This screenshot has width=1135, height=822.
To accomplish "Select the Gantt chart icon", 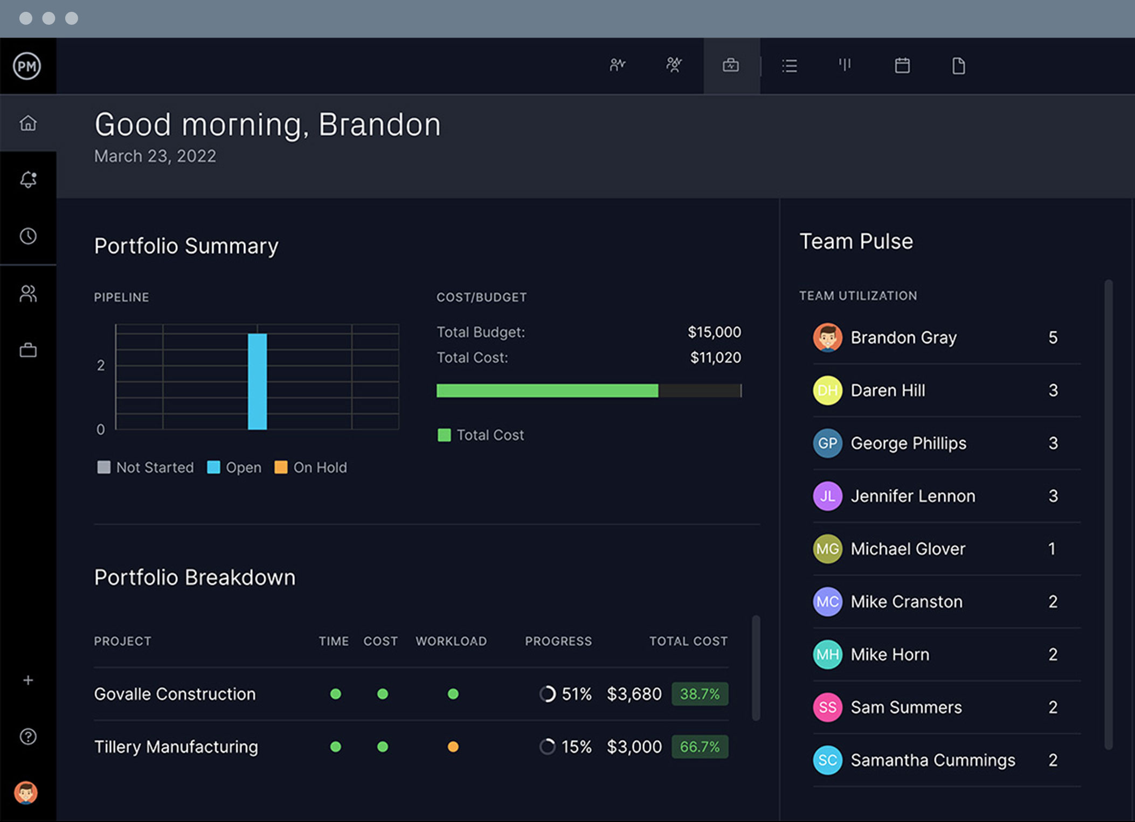I will click(x=844, y=66).
